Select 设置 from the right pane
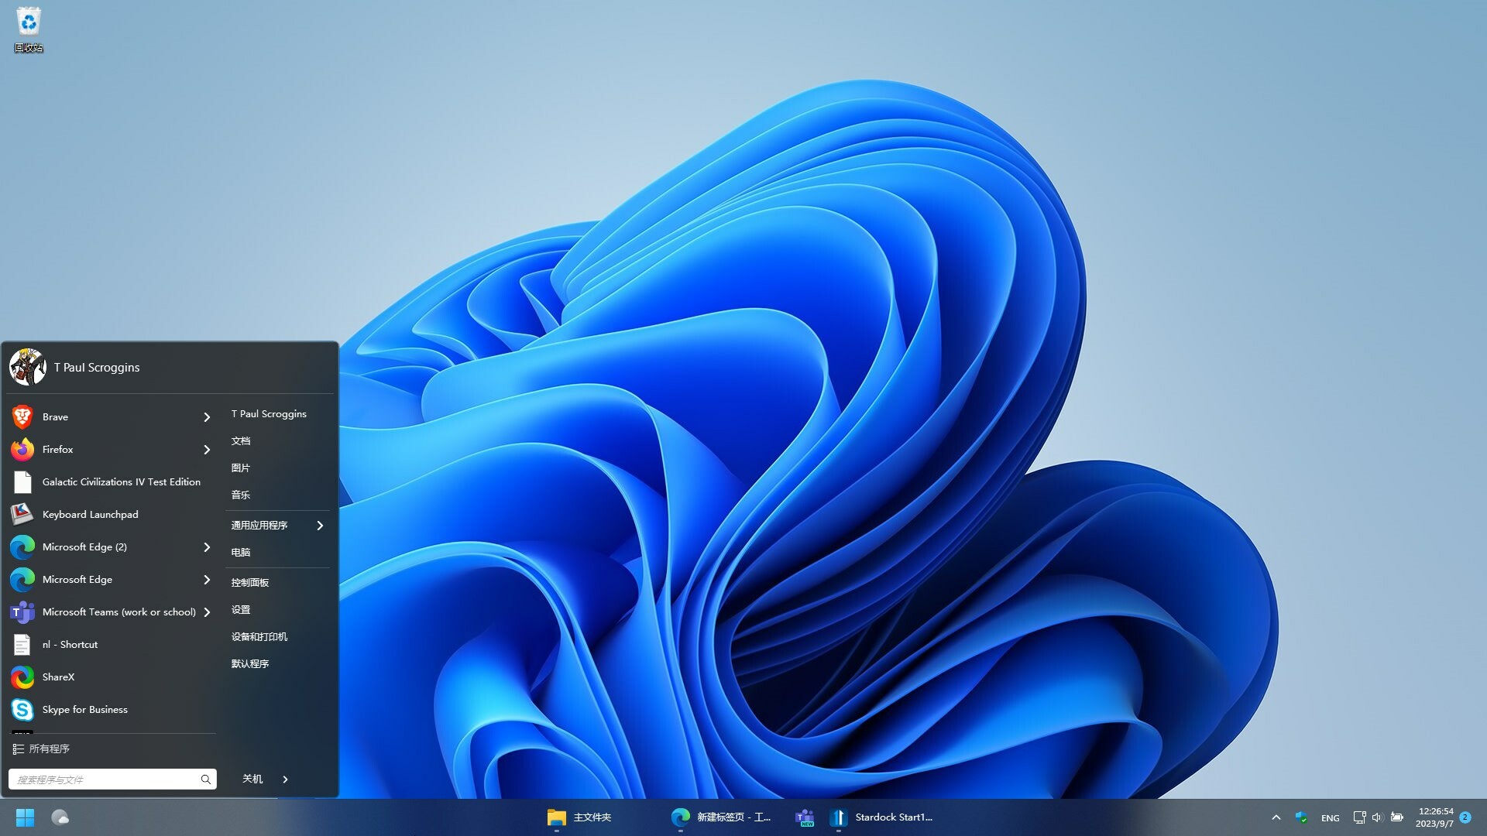1487x836 pixels. pyautogui.click(x=240, y=610)
